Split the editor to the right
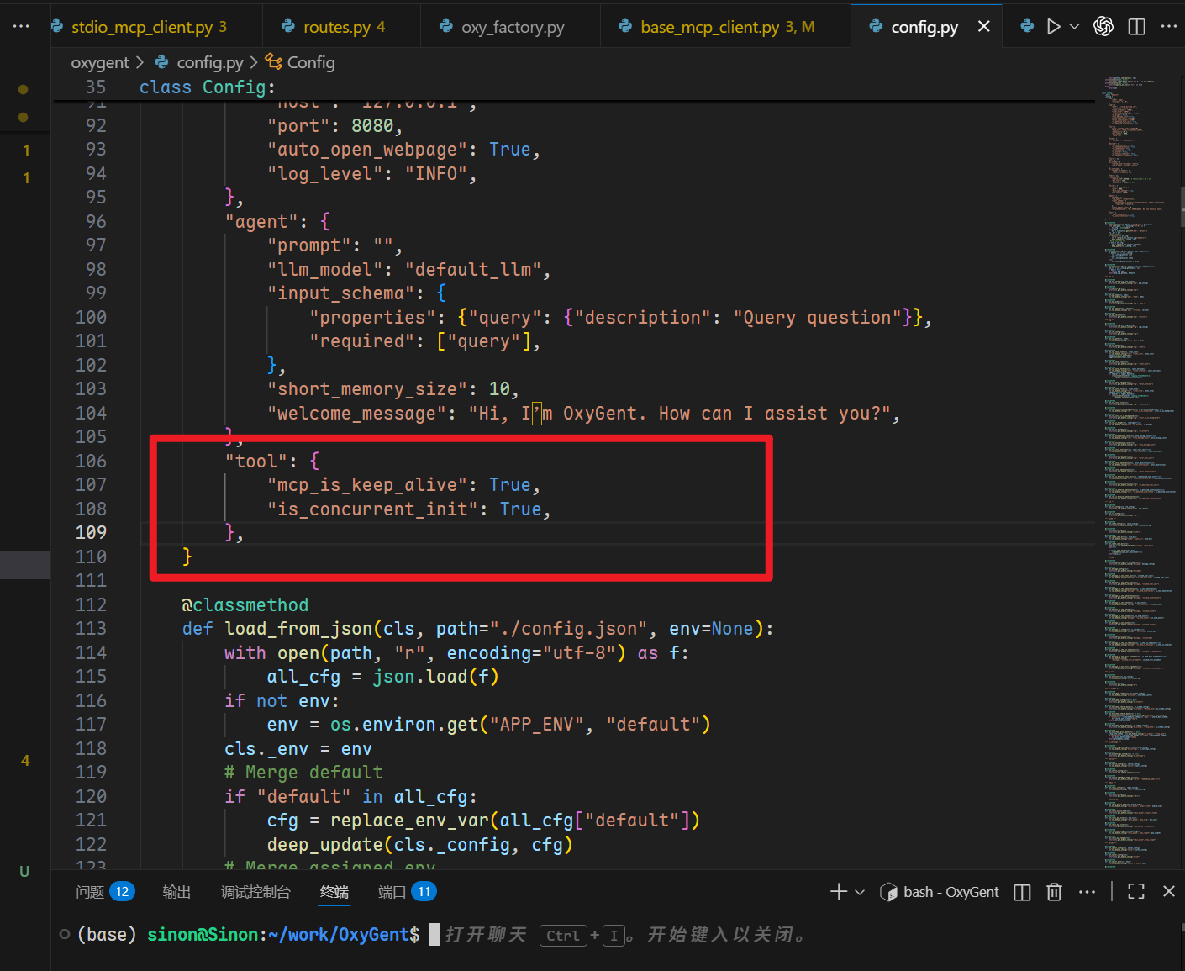The image size is (1185, 971). click(x=1136, y=27)
